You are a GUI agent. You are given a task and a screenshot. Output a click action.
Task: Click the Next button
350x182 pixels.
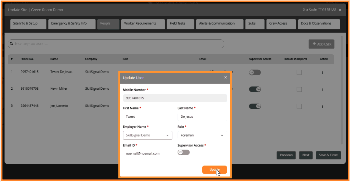tap(306, 155)
